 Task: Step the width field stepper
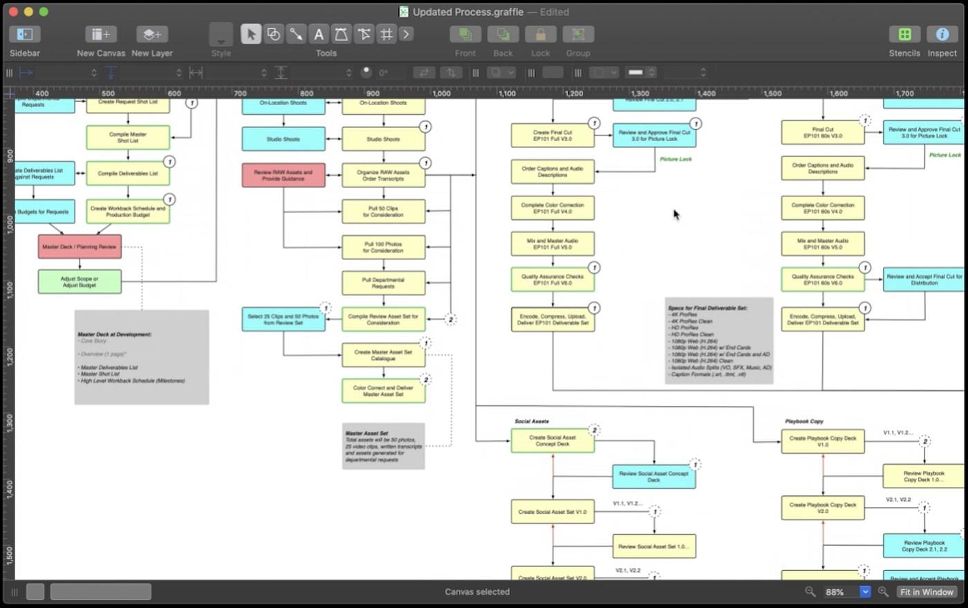click(x=263, y=72)
